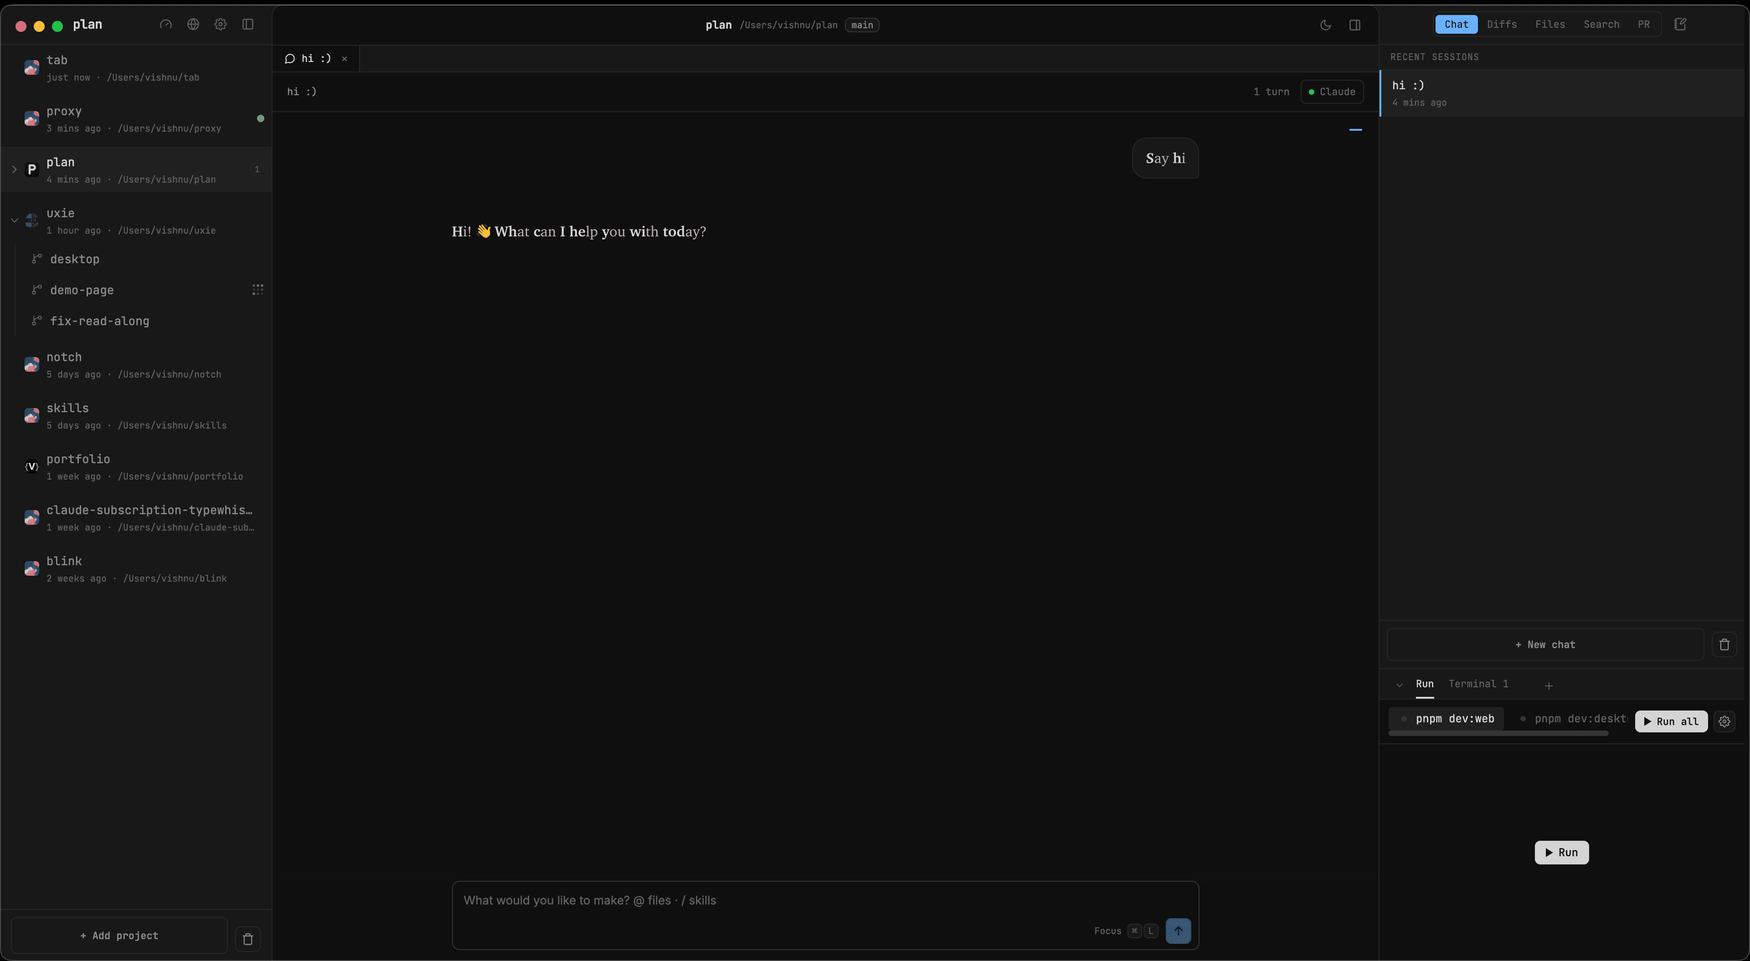Toggle right panel layout icon

[1354, 25]
